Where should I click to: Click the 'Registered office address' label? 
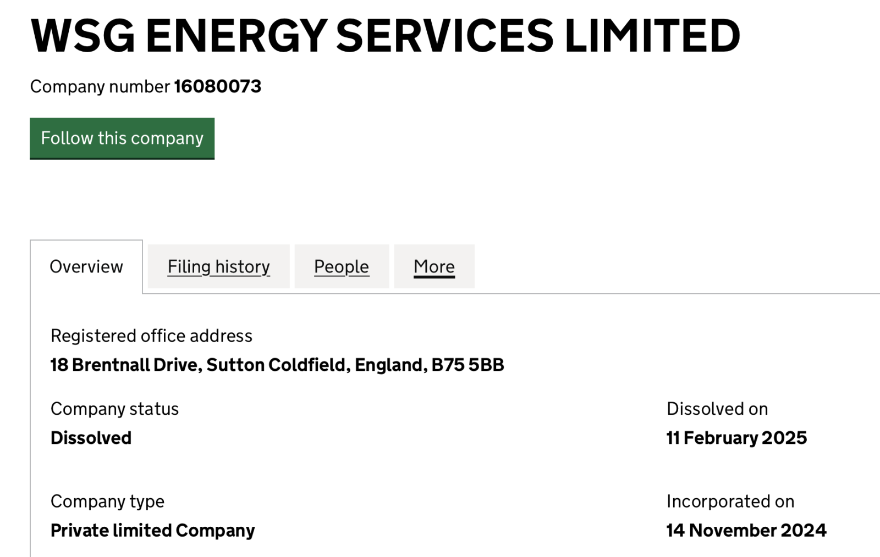(151, 336)
